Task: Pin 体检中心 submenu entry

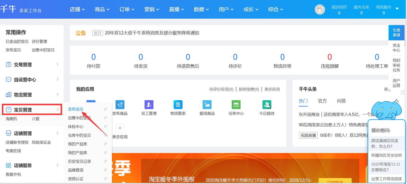Action: [x=105, y=127]
